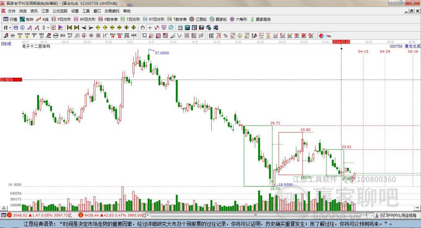Open the 资讯 menu
This screenshot has height=228, width=421.
tap(34, 11)
